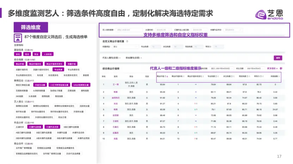The height and width of the screenshot is (164, 293).
Task: Click the 预测热度 weight input
Action: click(x=198, y=47)
